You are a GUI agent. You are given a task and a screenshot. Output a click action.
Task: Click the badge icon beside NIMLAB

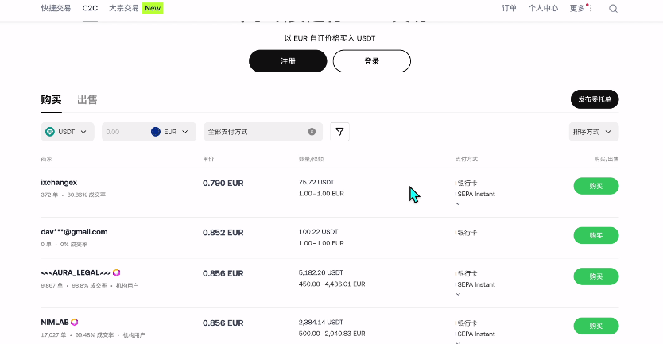click(x=75, y=322)
